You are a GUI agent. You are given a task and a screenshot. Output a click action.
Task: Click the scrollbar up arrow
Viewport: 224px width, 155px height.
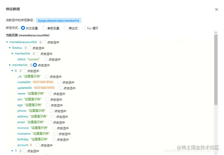point(216,33)
